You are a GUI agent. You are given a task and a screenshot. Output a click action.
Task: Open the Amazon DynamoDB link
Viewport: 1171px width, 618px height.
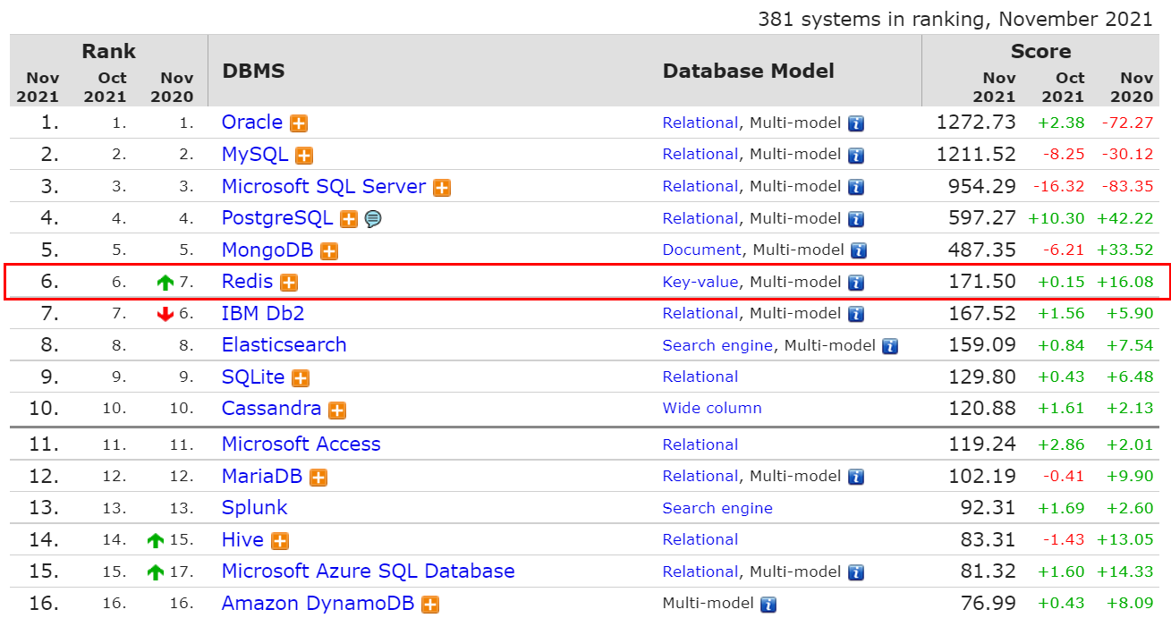tap(318, 604)
